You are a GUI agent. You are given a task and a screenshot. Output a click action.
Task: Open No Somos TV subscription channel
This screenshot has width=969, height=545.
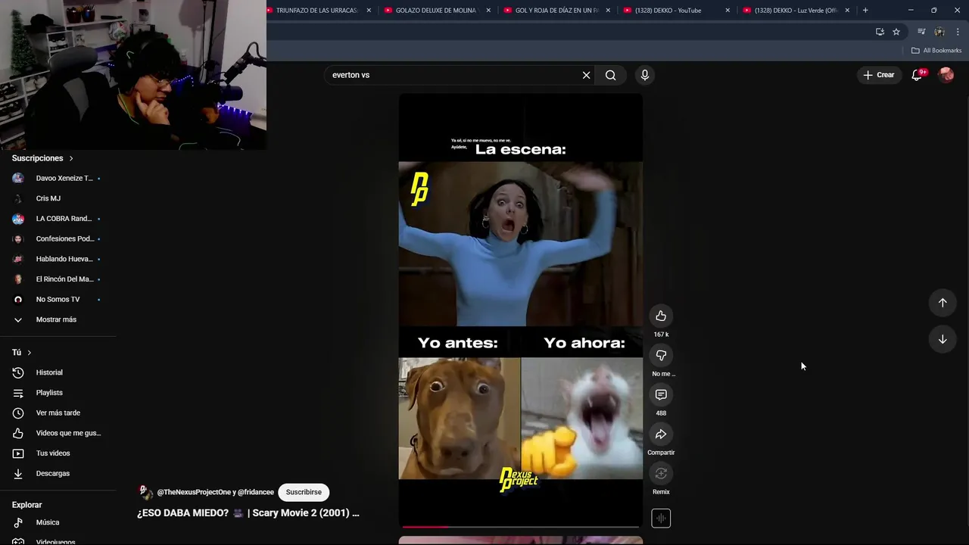point(58,299)
